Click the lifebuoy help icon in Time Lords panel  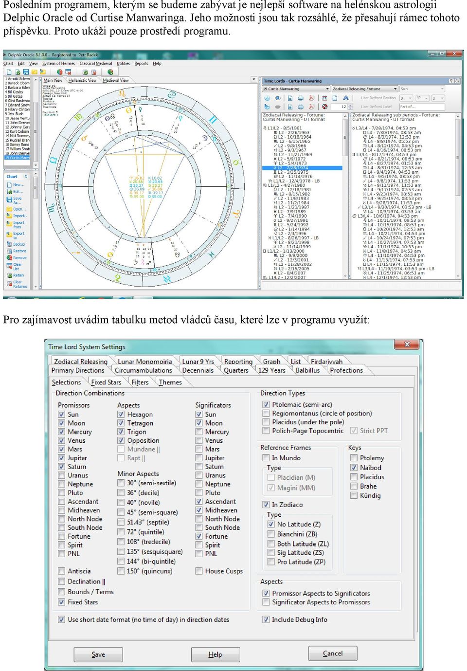[x=324, y=107]
